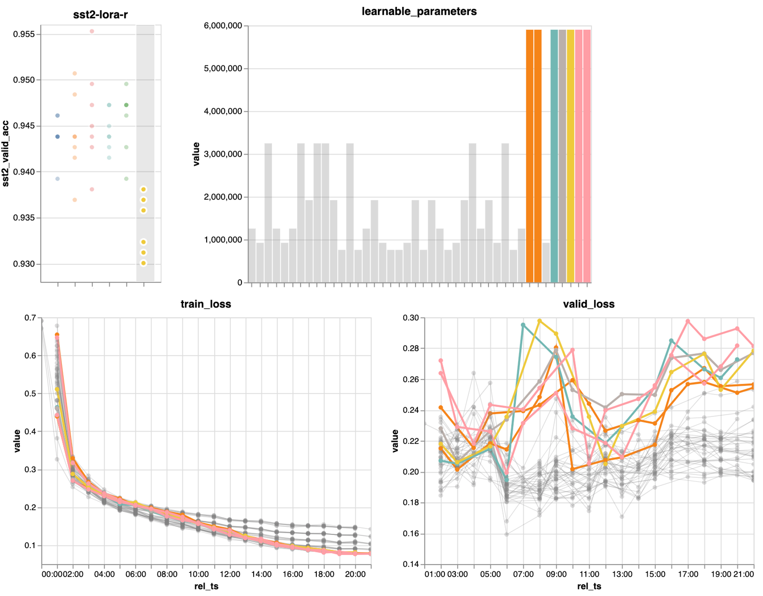Viewport: 763px width, 596px height.
Task: Click the teal line peak at 07:00
Action: [x=523, y=325]
